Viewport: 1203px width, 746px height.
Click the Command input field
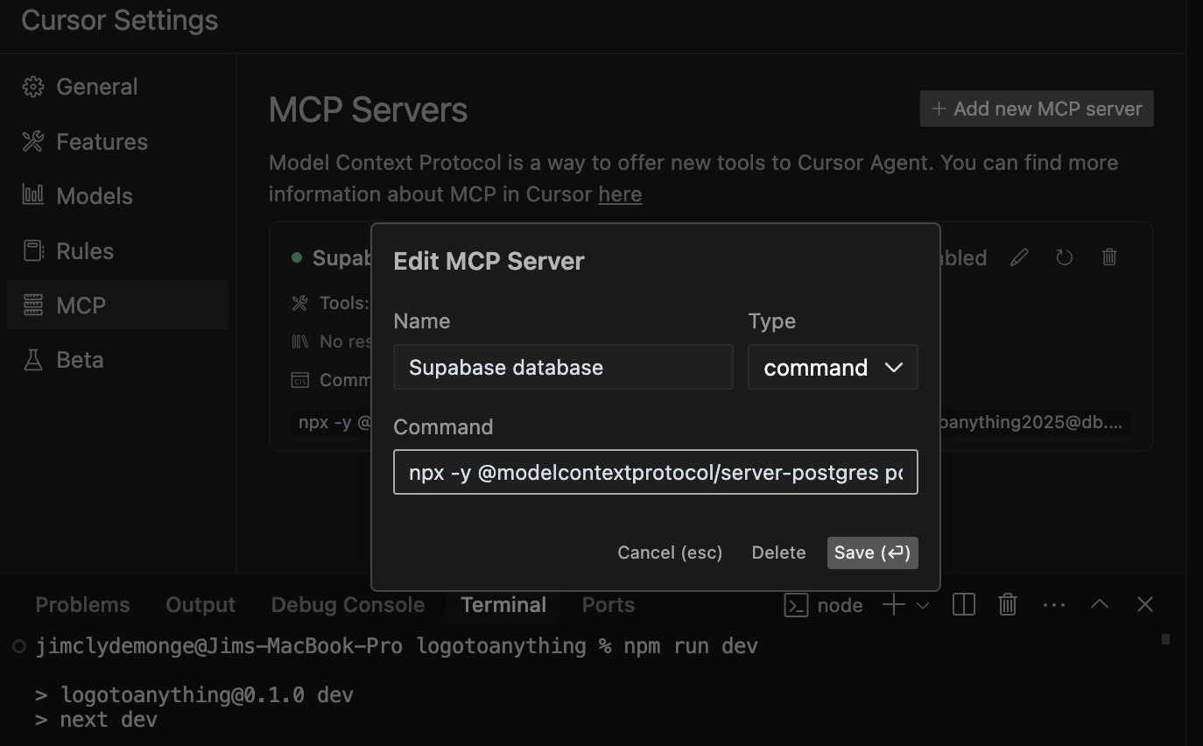655,472
